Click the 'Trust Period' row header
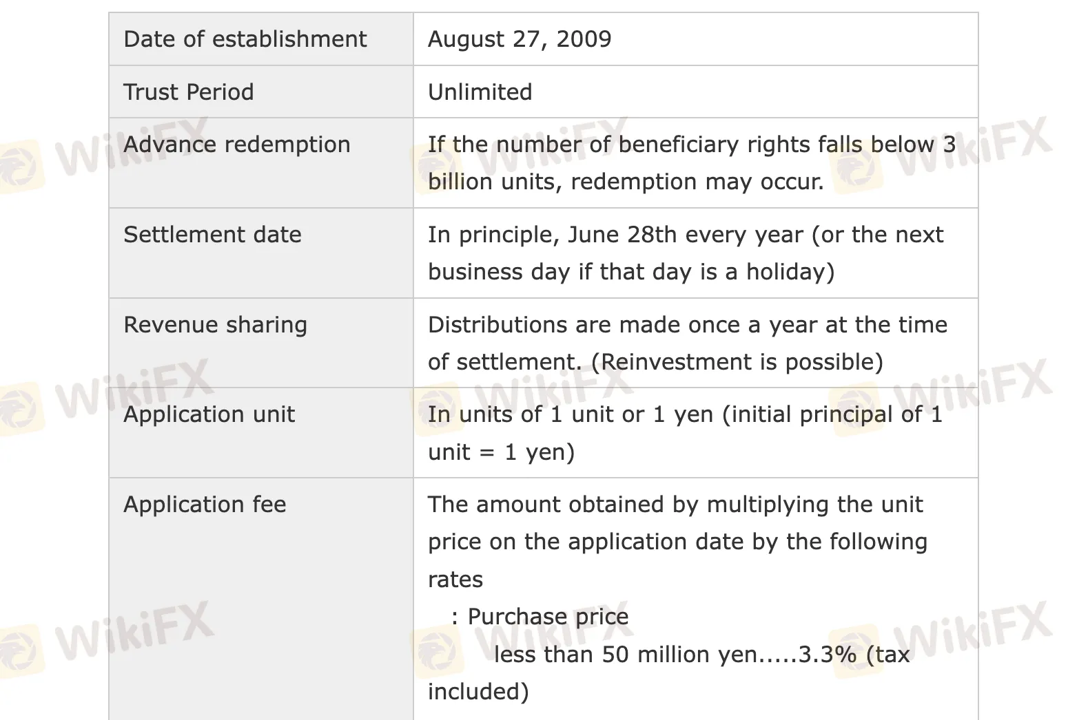1068x720 pixels. coord(188,92)
